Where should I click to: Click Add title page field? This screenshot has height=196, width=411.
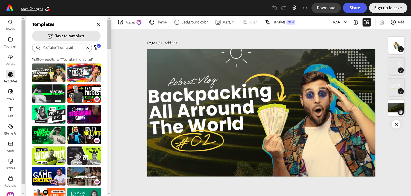point(171,43)
